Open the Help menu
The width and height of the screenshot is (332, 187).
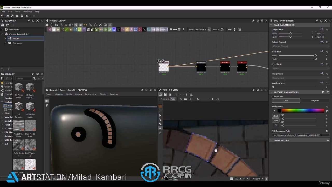[x=37, y=12]
